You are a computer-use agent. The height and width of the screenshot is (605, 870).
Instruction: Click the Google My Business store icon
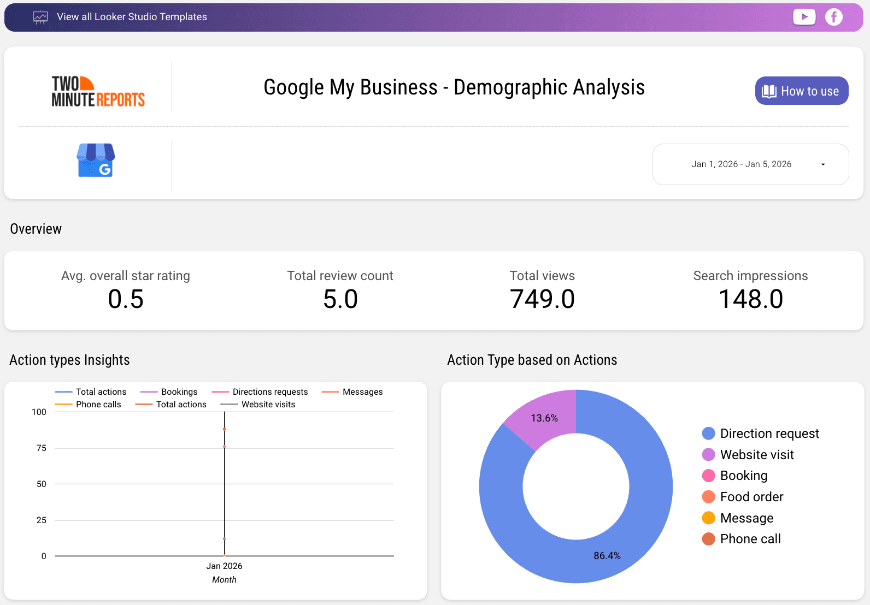click(x=96, y=160)
